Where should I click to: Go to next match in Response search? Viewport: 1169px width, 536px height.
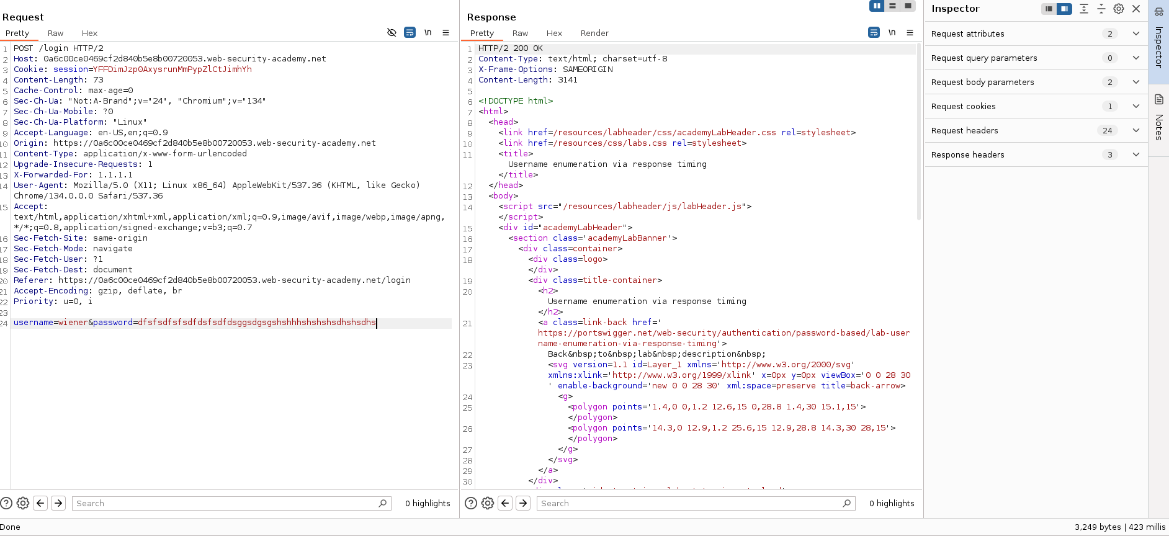click(x=523, y=503)
